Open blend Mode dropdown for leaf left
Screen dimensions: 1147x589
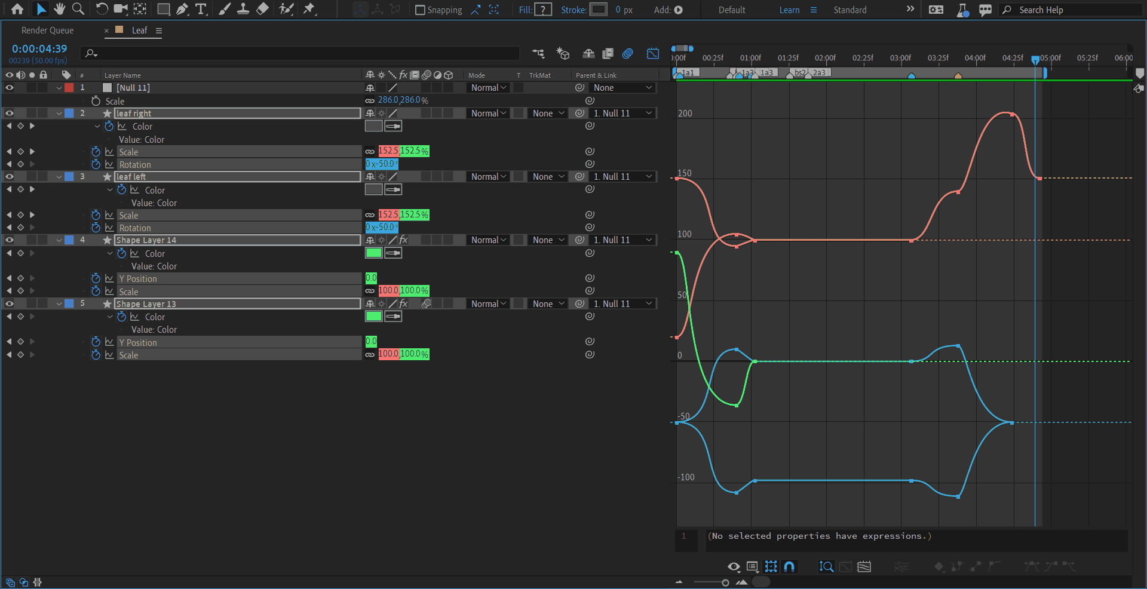[x=488, y=177]
